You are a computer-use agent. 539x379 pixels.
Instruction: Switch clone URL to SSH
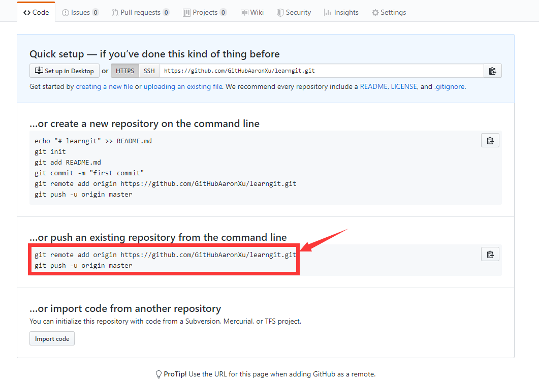click(149, 71)
